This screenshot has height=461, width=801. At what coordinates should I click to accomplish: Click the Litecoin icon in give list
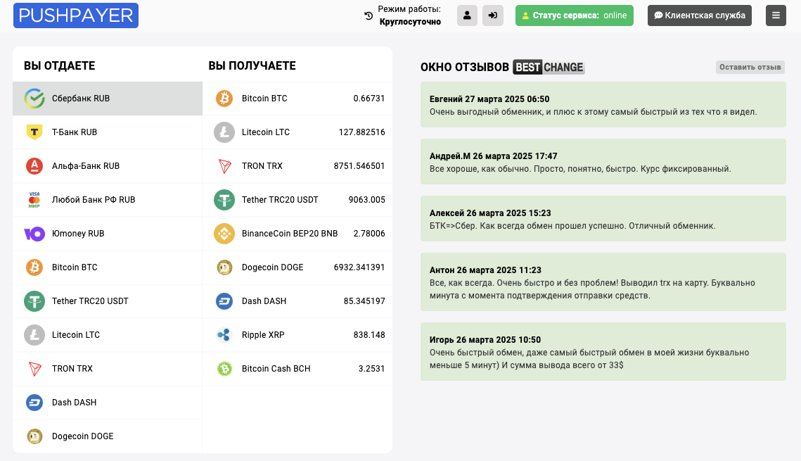click(x=34, y=335)
